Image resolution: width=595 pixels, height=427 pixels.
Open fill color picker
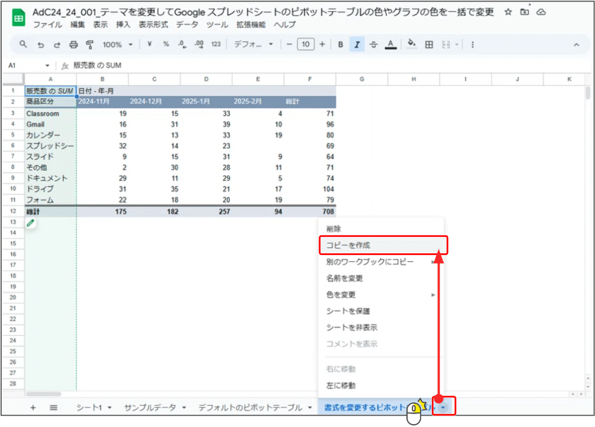coord(411,44)
